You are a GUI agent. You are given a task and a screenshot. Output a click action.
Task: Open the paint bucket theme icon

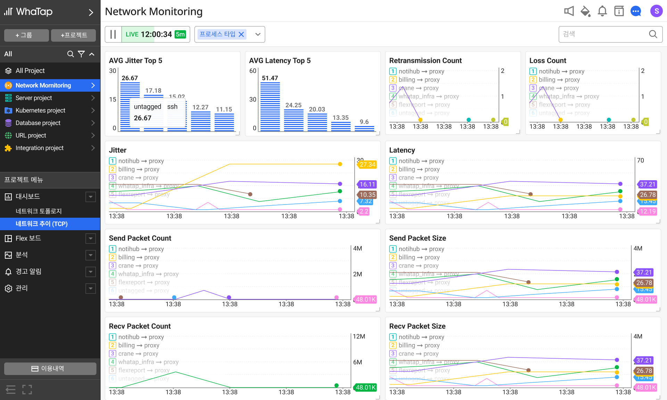coord(585,11)
